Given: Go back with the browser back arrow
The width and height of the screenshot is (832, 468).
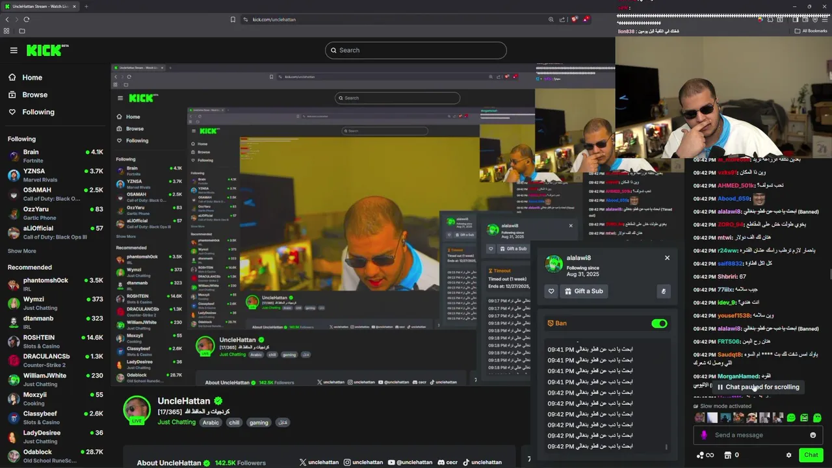Looking at the screenshot, I should pos(7,19).
